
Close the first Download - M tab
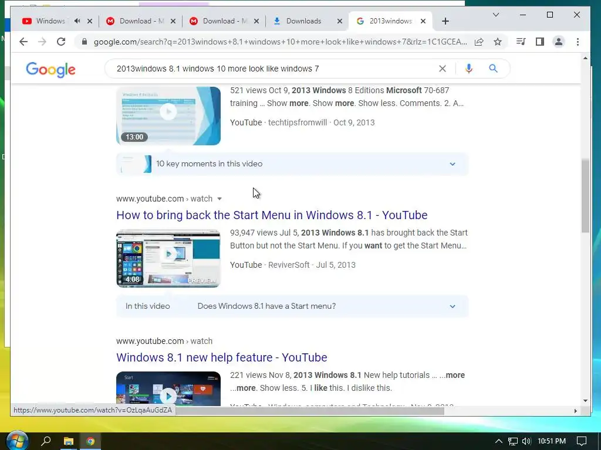pyautogui.click(x=173, y=21)
